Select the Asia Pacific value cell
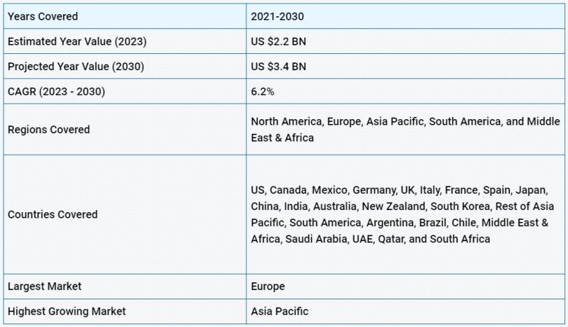 coord(405,311)
